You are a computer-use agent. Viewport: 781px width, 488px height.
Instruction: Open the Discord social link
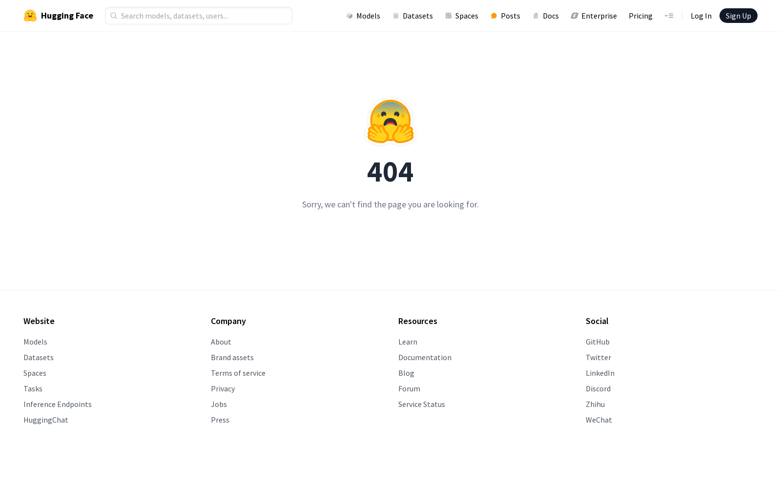coord(598,388)
